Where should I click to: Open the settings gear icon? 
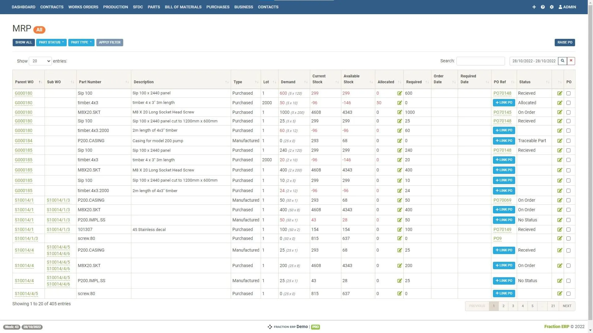552,7
